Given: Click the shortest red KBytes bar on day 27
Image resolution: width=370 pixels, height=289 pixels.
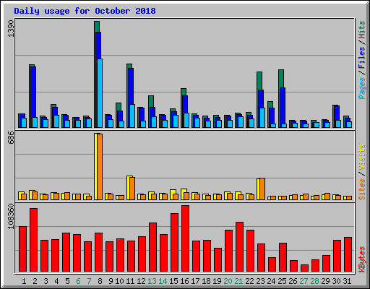Looking at the screenshot, I should 304,268.
